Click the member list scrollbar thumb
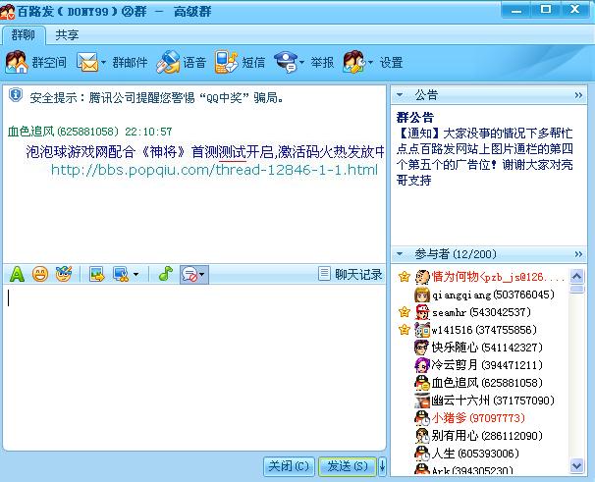 [x=576, y=290]
